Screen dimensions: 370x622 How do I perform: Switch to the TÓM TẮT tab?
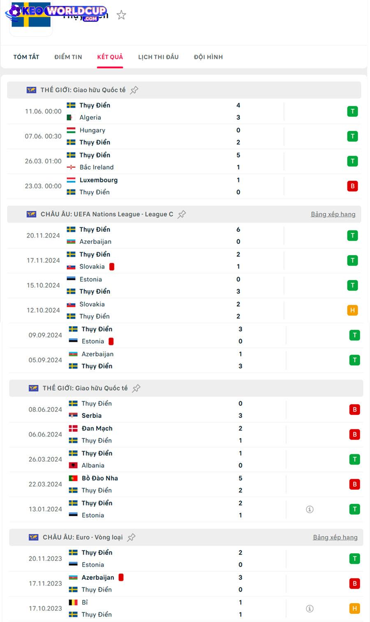click(26, 57)
